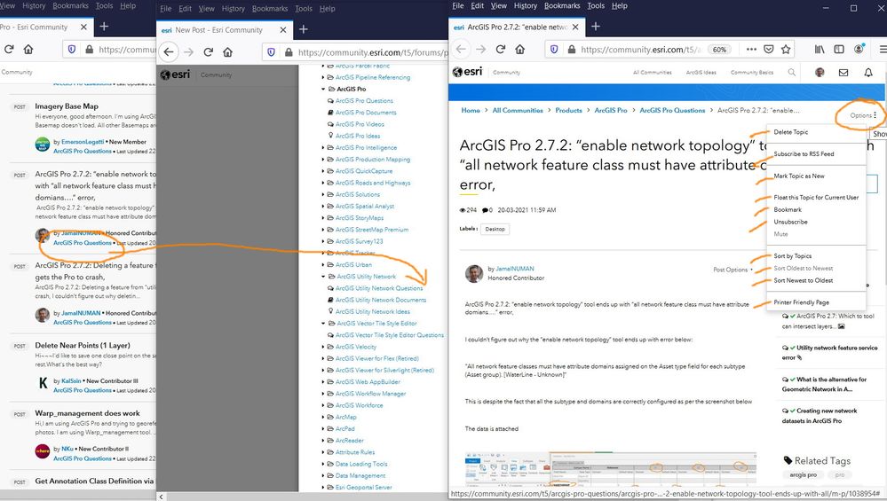
Task: Open a new tab in the right Firefox window
Action: click(596, 27)
